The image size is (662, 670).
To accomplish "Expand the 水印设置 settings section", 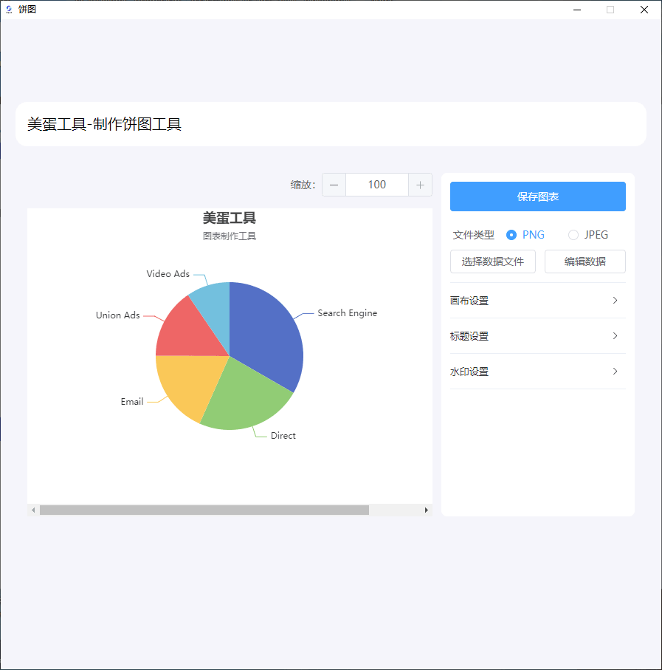I will 537,372.
